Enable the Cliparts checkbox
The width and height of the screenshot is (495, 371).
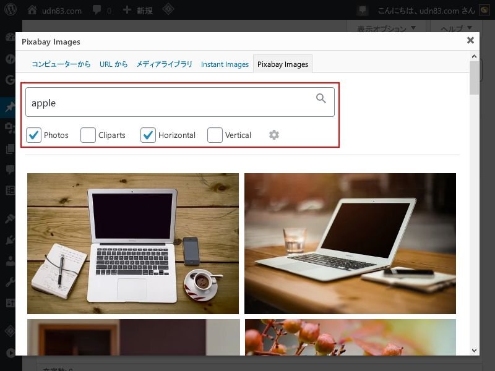[88, 135]
